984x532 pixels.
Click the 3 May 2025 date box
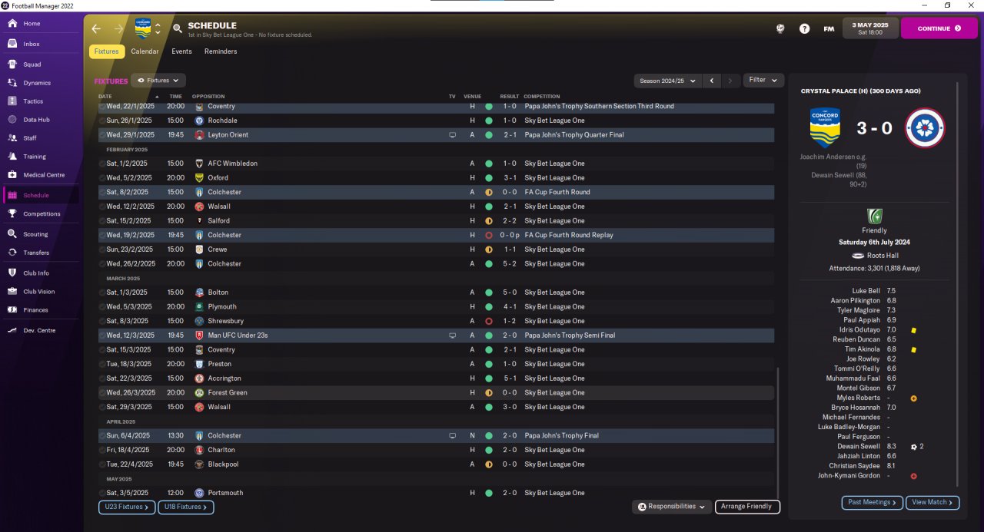click(869, 28)
